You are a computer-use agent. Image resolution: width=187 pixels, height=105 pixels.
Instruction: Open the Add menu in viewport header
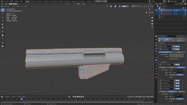[x=22, y=6]
